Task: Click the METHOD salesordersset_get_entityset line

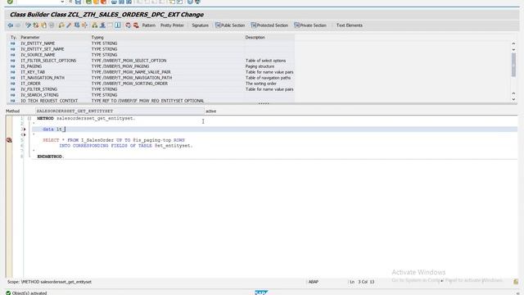Action: (86, 118)
